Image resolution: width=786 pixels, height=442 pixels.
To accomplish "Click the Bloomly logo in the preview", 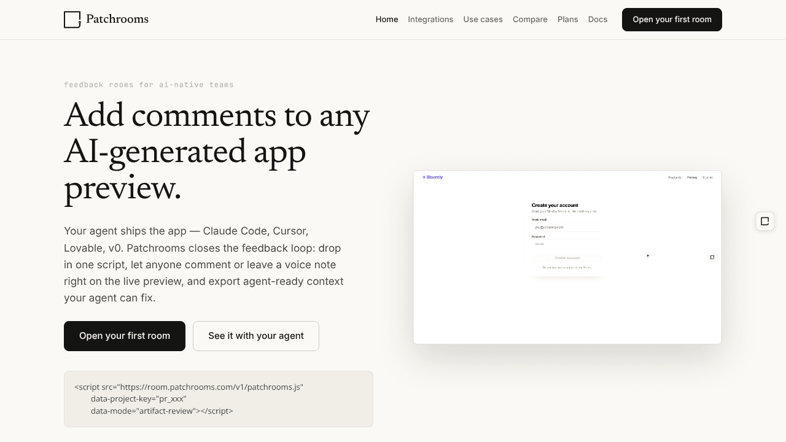I will [x=432, y=177].
